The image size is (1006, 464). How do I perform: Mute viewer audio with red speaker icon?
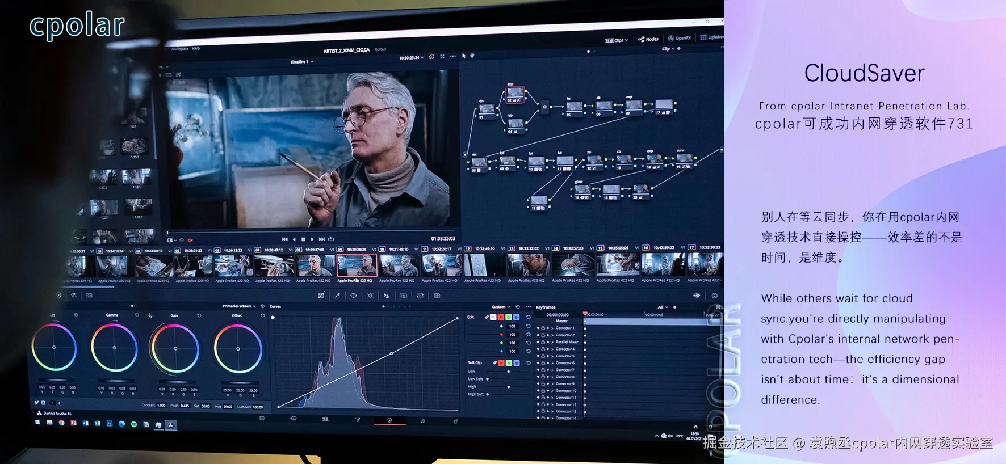(x=190, y=240)
